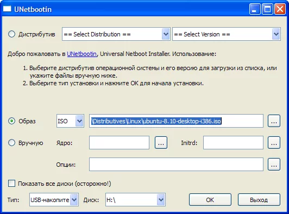289x214 pixels.
Task: Follow the UNetbootin hyperlink
Action: tap(81, 54)
